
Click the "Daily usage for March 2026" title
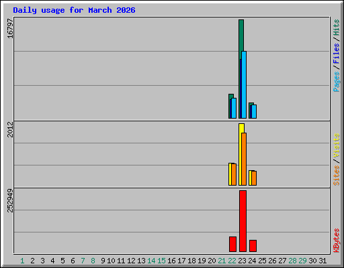pos(74,10)
